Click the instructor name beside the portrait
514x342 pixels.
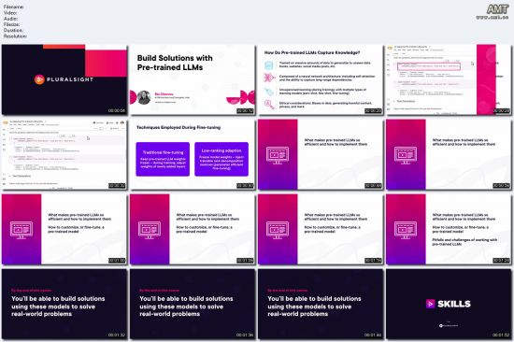(x=164, y=94)
